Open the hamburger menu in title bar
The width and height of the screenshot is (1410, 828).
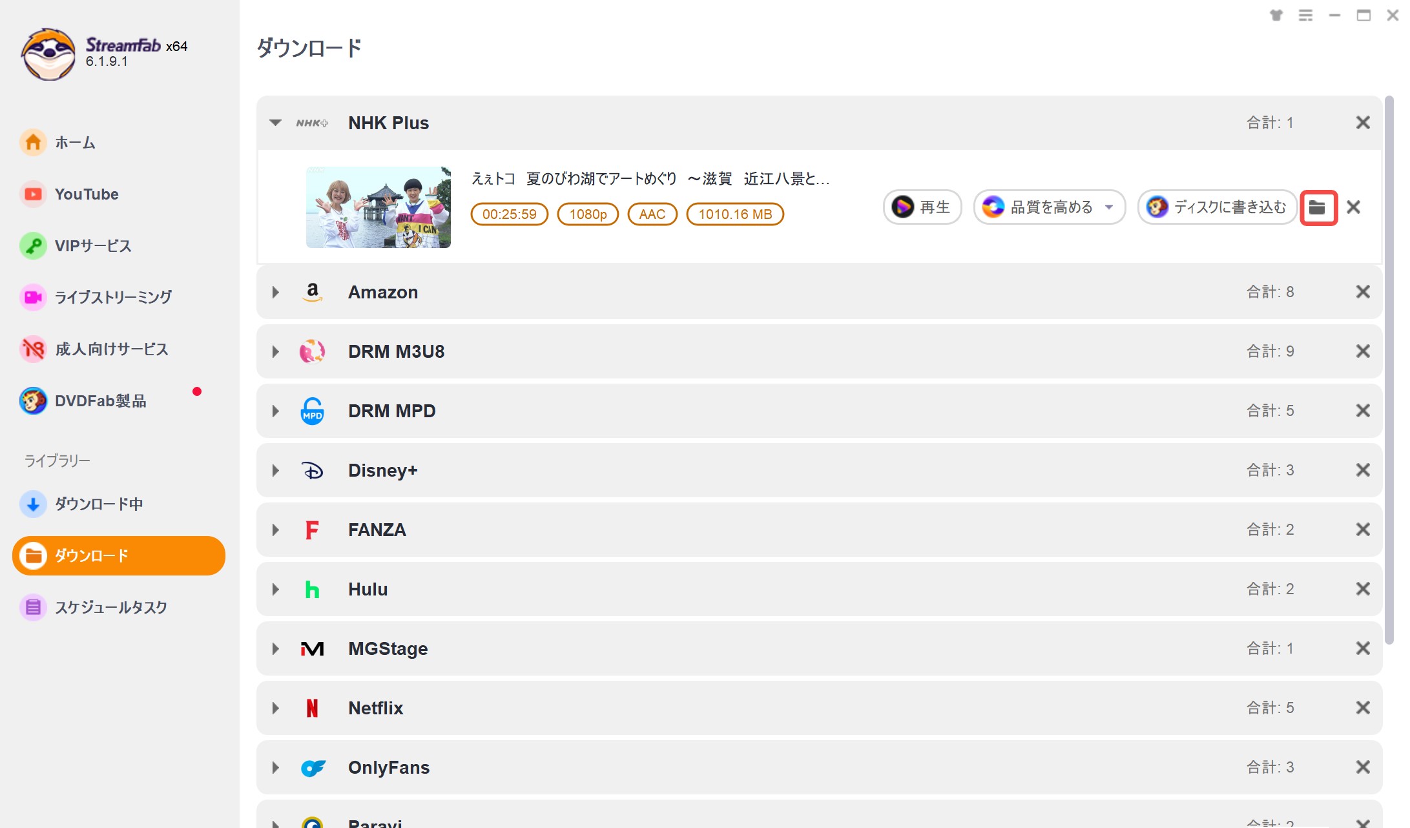point(1305,15)
